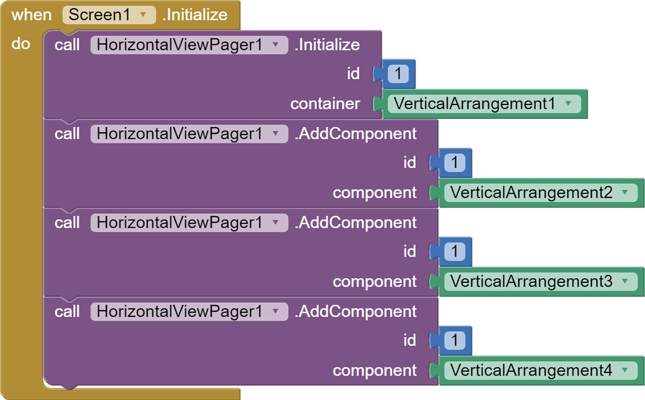Open HorizontalViewPager1 dropdown in the Initialize call
Viewport: 645px width, 400px height.
(x=275, y=45)
